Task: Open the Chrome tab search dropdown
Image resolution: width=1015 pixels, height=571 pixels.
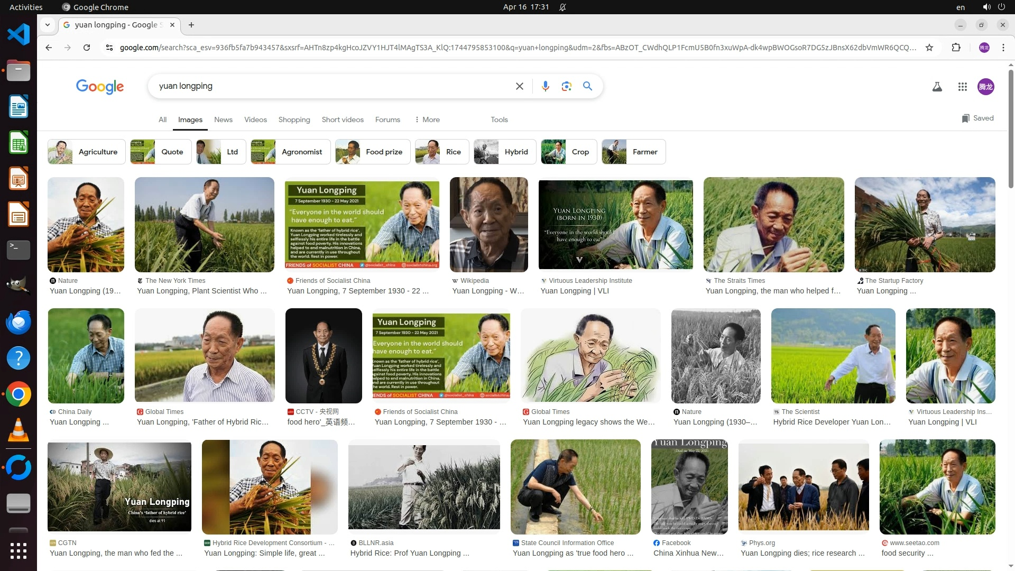Action: click(48, 25)
